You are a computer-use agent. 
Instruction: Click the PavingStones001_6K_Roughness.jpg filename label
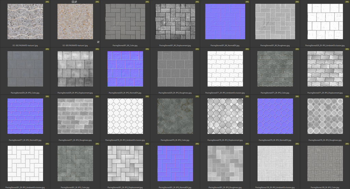coord(275,45)
